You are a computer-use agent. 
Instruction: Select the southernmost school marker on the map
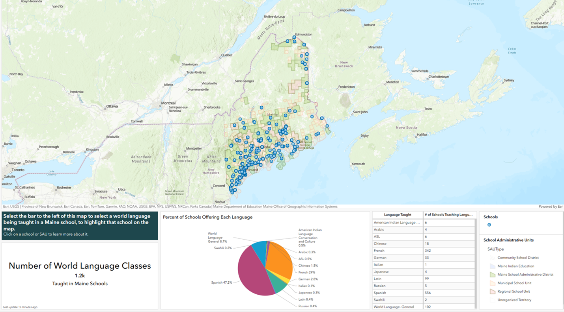232,192
